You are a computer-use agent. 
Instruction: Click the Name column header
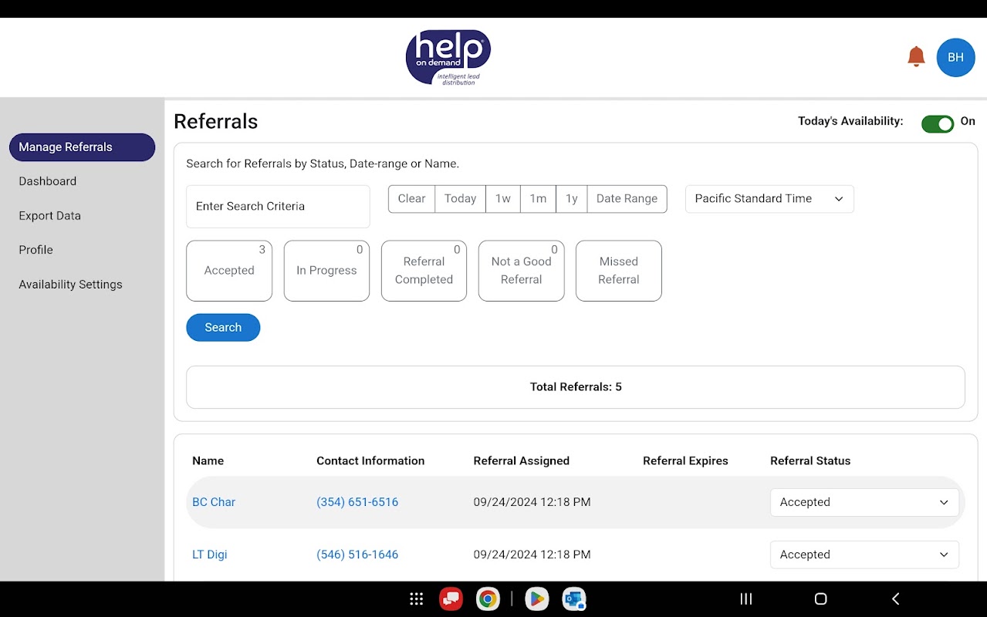[208, 461]
